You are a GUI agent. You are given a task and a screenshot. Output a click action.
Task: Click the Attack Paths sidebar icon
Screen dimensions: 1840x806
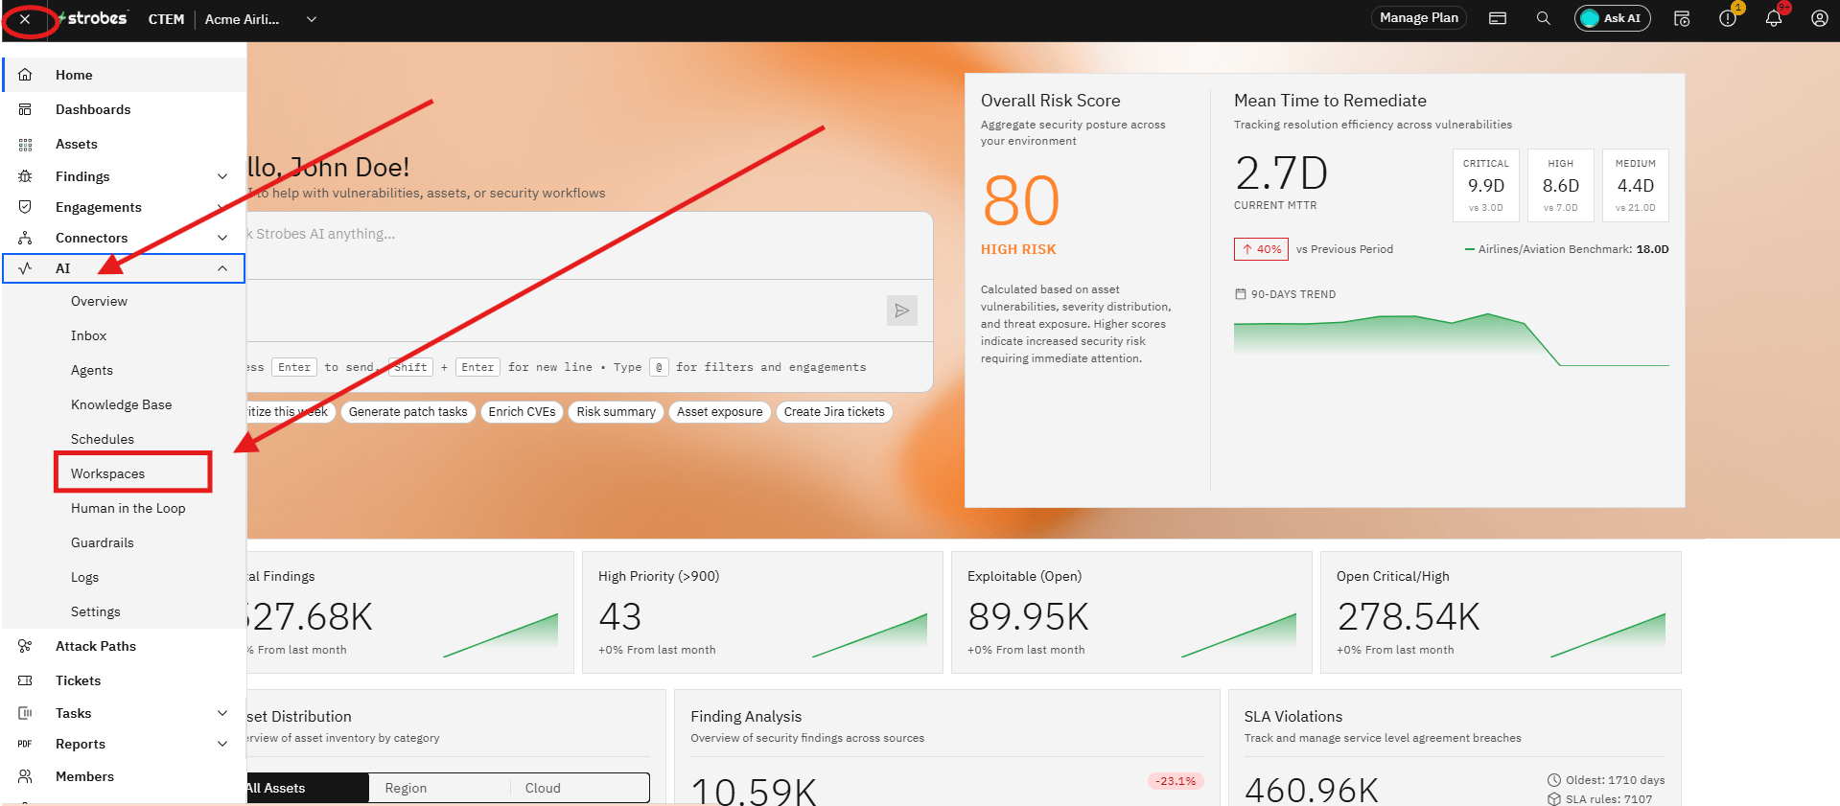coord(25,646)
